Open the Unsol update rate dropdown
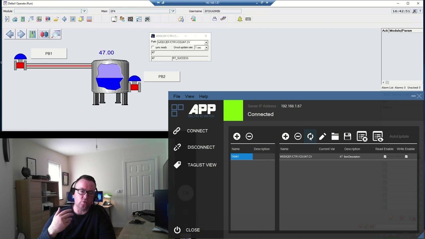425x239 pixels. pos(206,48)
